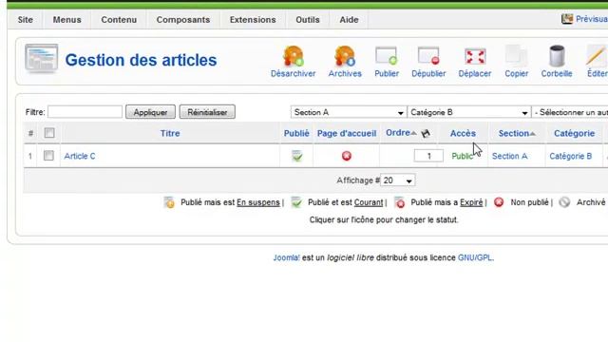Open Catégorie B link in Article C row
Viewport: 608px width, 342px height.
(570, 156)
